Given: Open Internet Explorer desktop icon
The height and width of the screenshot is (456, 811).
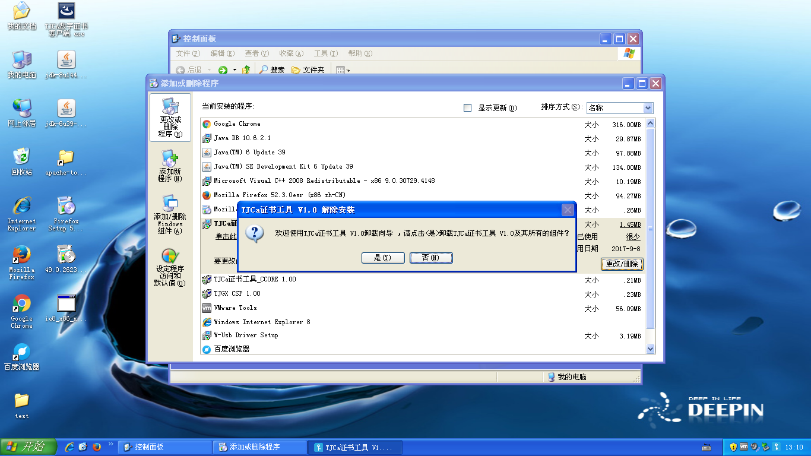Looking at the screenshot, I should [21, 213].
